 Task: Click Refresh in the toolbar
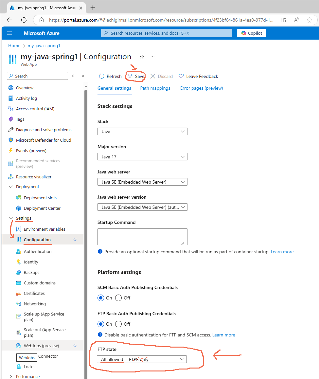click(110, 76)
